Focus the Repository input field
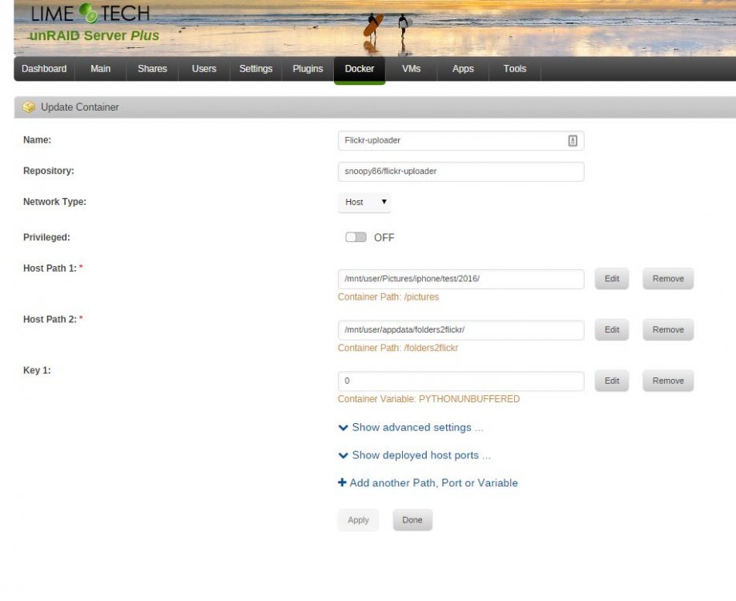 461,171
